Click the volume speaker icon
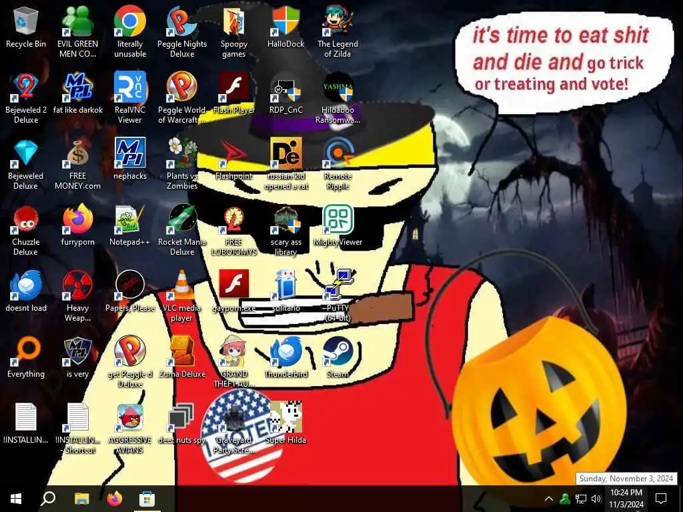Screen dimensions: 683x512 (596, 499)
